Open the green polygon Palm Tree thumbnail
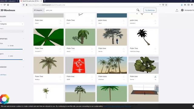The height and width of the screenshot is (109, 194). pos(48,37)
